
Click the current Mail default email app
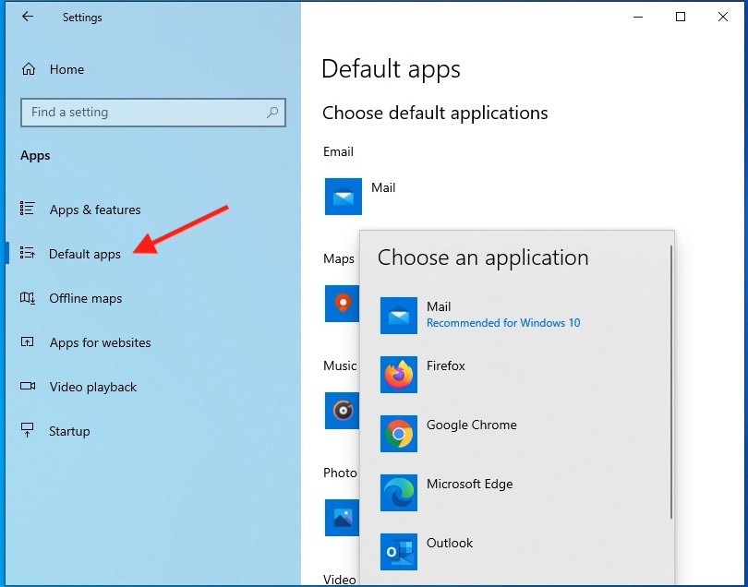click(x=360, y=197)
